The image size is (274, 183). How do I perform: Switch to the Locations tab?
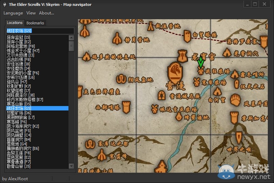tap(15, 23)
